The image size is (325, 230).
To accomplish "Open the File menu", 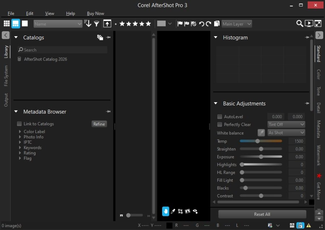I will pos(11,13).
